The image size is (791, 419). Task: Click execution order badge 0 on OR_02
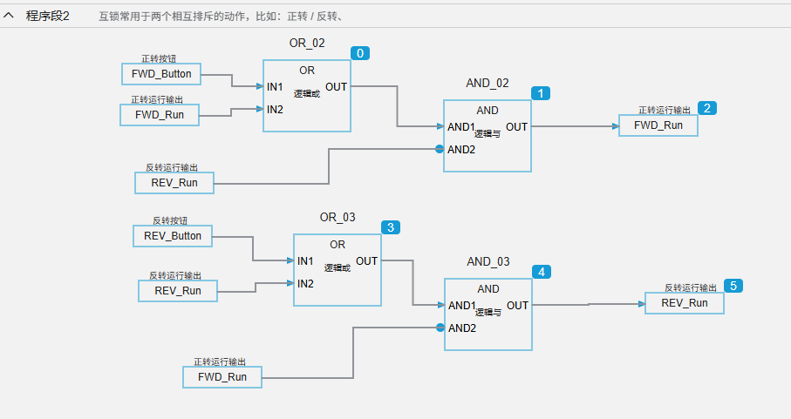360,53
